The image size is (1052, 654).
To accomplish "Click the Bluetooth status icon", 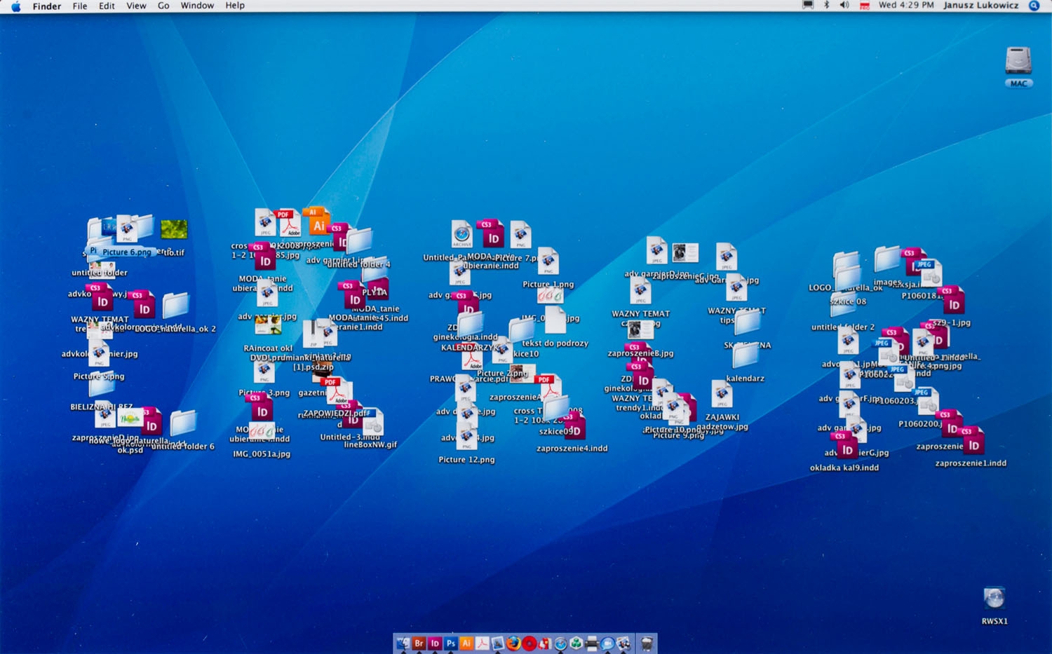I will pos(826,5).
